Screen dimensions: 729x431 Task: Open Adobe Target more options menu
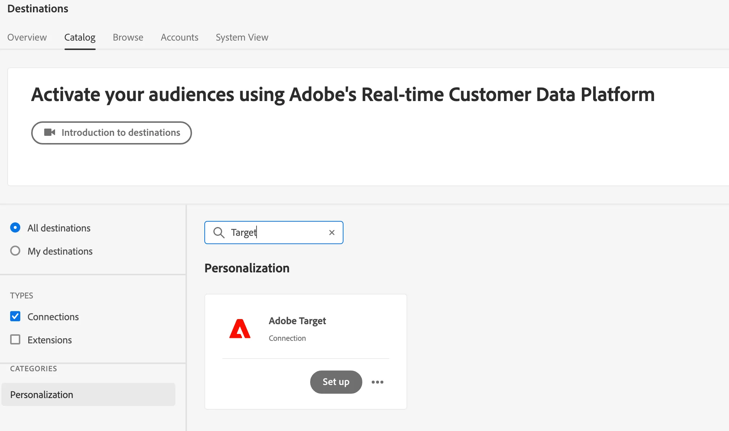[x=378, y=382]
